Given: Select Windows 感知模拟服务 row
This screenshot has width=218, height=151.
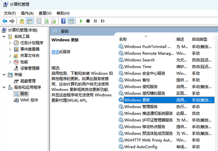Looking at the screenshot, I should coord(166,94).
